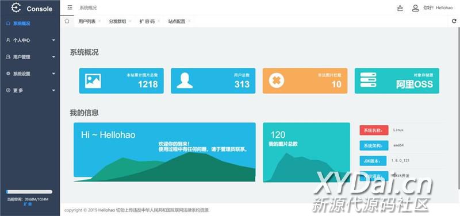
Task: Click the picture icon on 1218 card
Action: point(93,81)
